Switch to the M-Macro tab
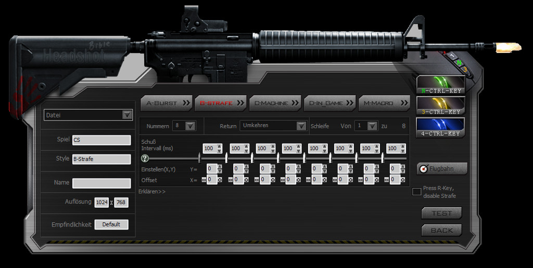533x268 pixels. tap(384, 103)
